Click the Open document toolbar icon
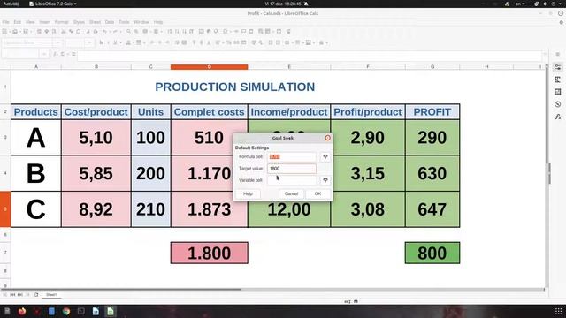Image resolution: width=566 pixels, height=318 pixels. coord(15,32)
